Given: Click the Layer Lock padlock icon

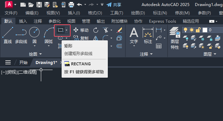Looking at the screenshot, I should click(x=210, y=38).
